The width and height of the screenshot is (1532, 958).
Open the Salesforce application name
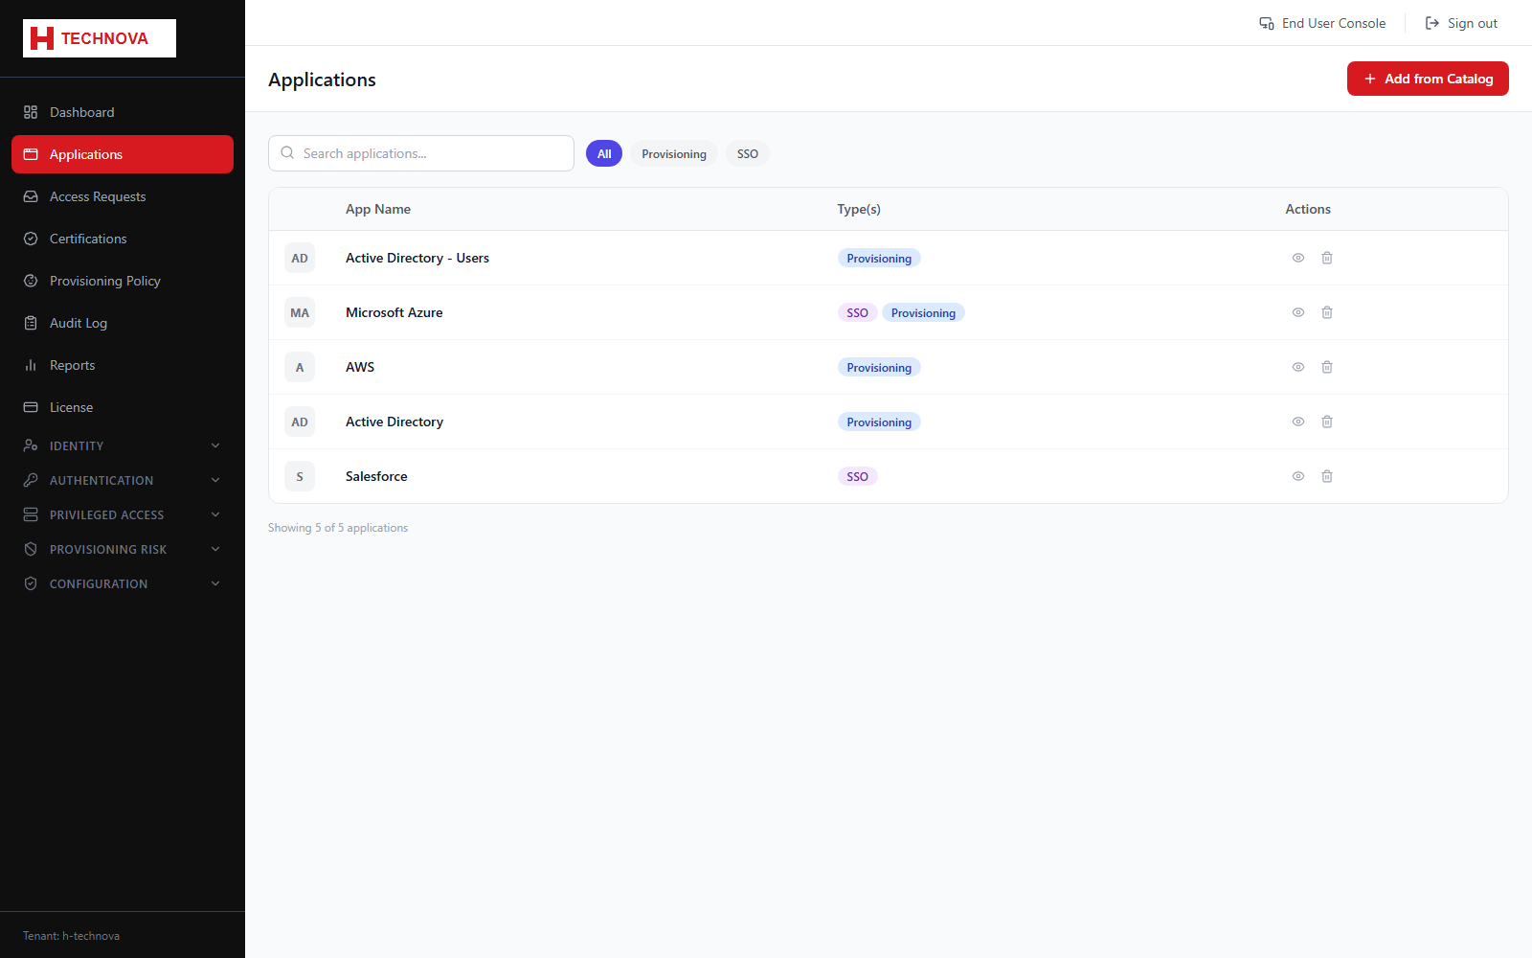click(x=376, y=476)
